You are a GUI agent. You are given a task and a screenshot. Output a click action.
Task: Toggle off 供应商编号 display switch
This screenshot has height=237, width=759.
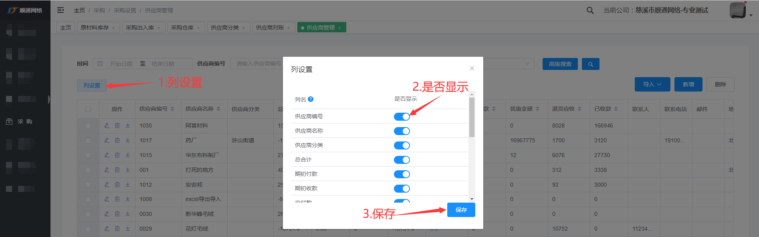tap(402, 117)
